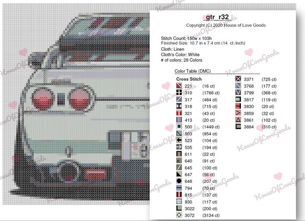Screen dimensions: 305x221
Task: Select the DMC 310 plus symbol icon
Action: [179, 93]
